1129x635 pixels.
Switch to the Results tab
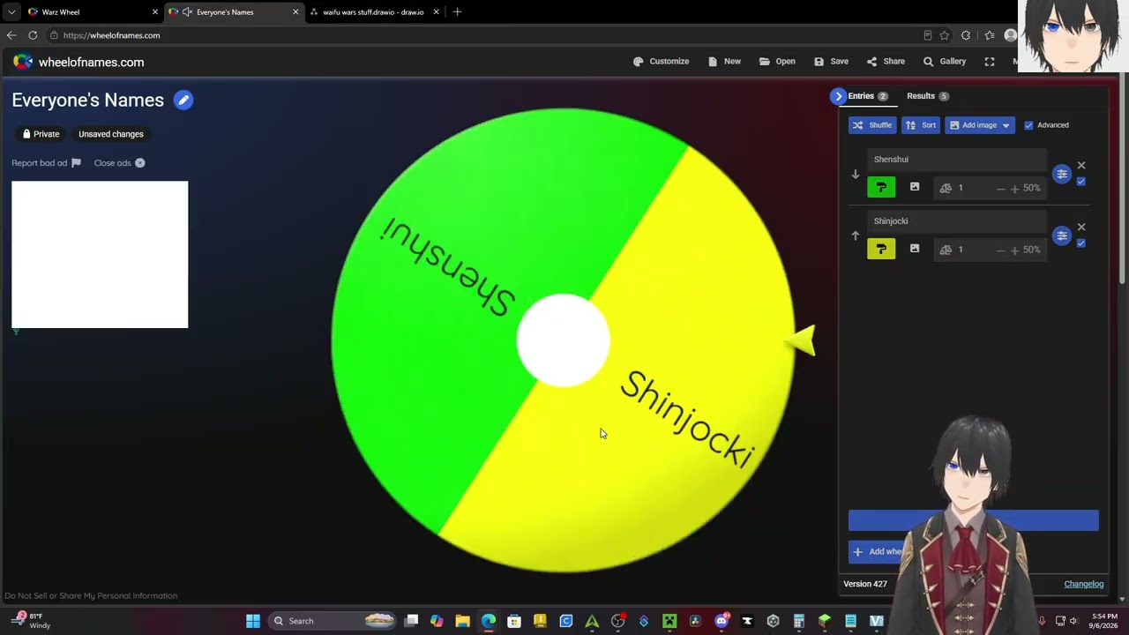(x=928, y=96)
